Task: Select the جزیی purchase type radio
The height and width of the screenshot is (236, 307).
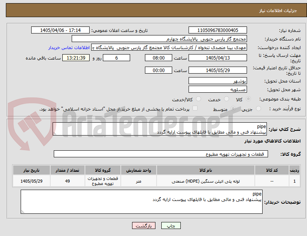Action: pyautogui.click(x=258, y=108)
